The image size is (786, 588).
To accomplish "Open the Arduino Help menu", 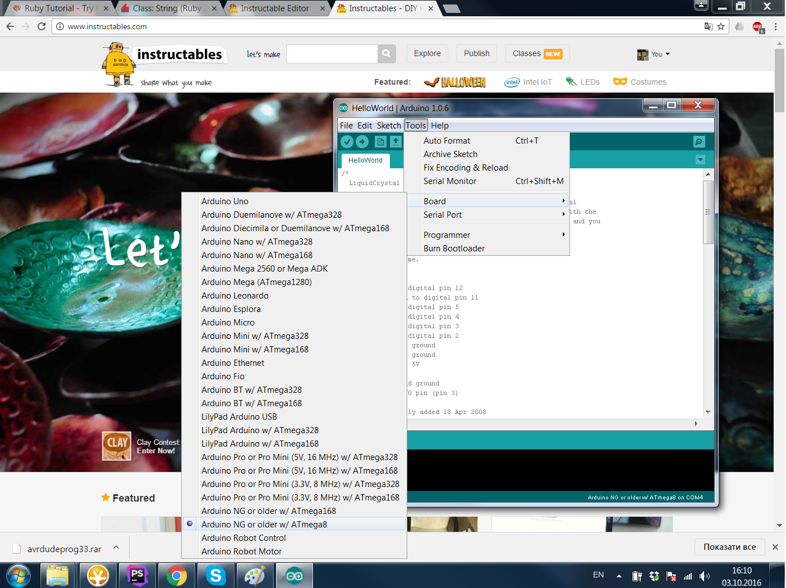I will click(440, 125).
